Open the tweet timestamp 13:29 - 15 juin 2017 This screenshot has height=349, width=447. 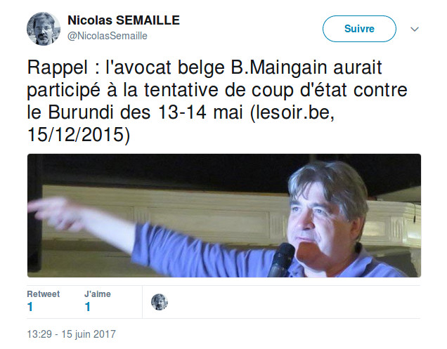71,334
